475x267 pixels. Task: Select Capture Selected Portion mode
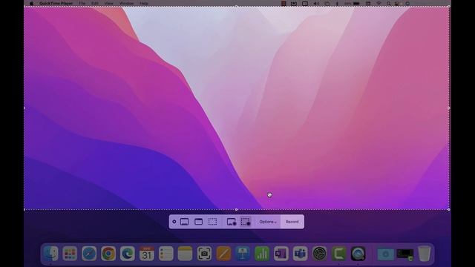(x=213, y=222)
